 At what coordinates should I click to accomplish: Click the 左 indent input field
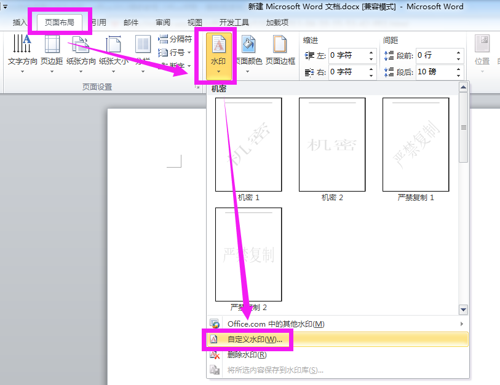point(349,55)
